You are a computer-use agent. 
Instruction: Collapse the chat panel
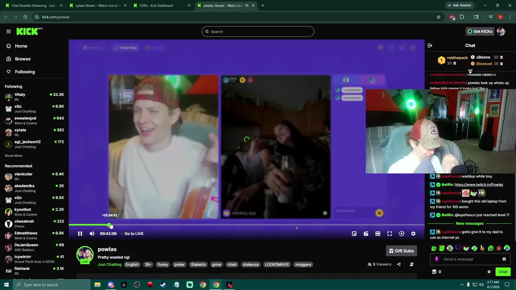(430, 46)
